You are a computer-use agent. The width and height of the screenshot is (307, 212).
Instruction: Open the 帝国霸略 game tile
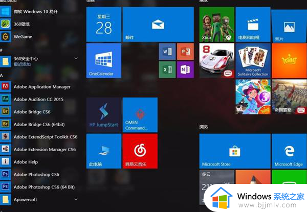(290, 97)
